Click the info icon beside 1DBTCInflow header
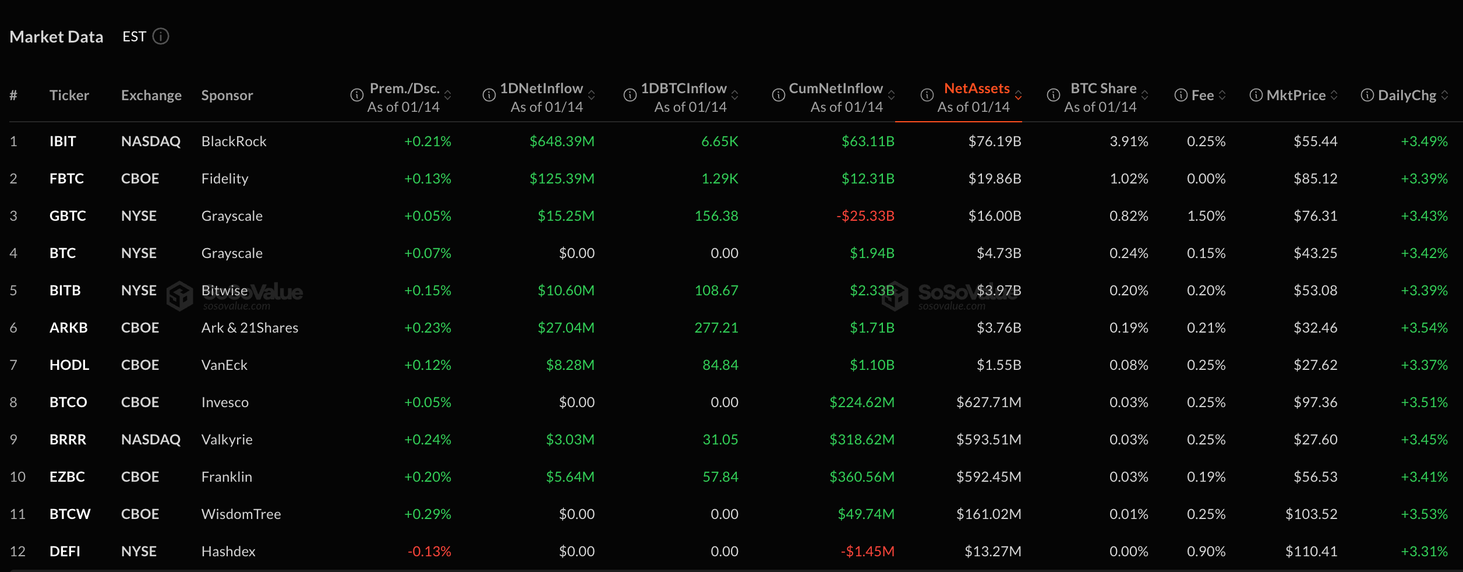This screenshot has height=572, width=1463. tap(630, 96)
